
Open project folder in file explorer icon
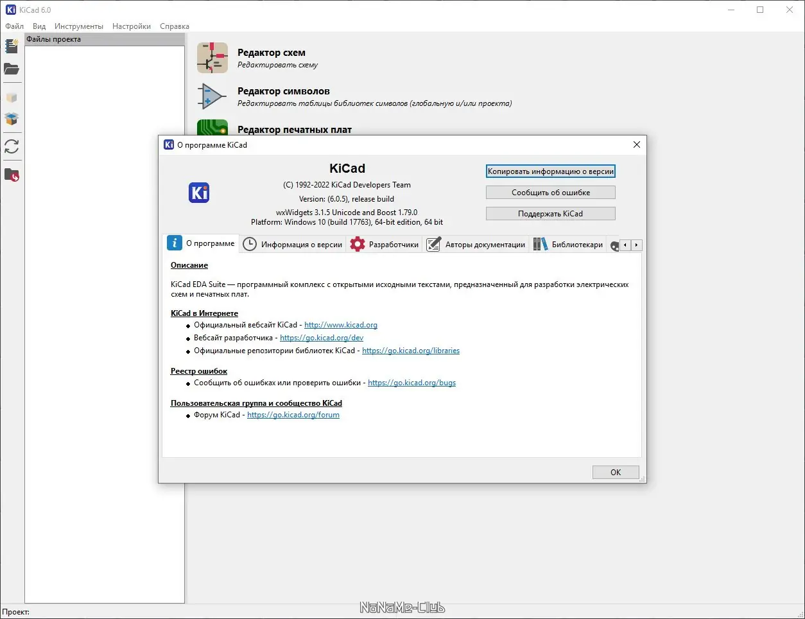12,175
